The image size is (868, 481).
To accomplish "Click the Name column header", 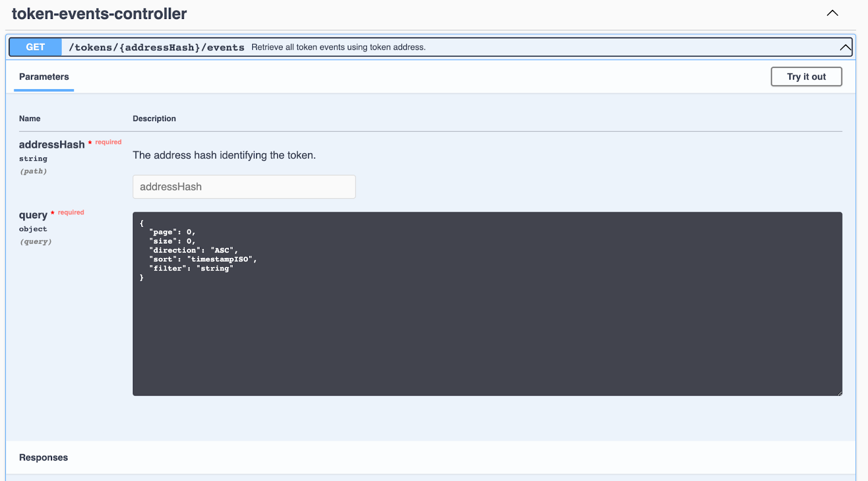I will pyautogui.click(x=30, y=118).
